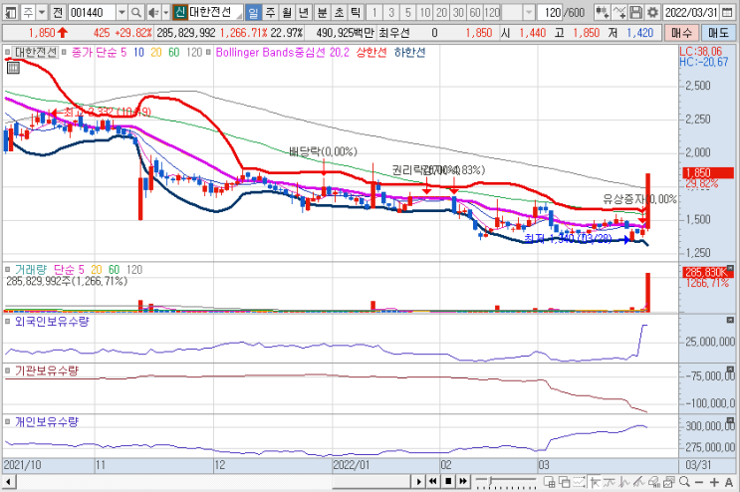Click the speaker sound alert icon
The image size is (740, 492).
tap(153, 12)
